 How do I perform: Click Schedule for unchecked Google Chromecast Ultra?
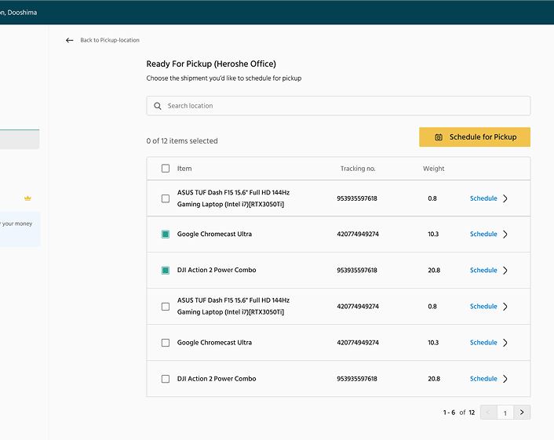point(483,343)
